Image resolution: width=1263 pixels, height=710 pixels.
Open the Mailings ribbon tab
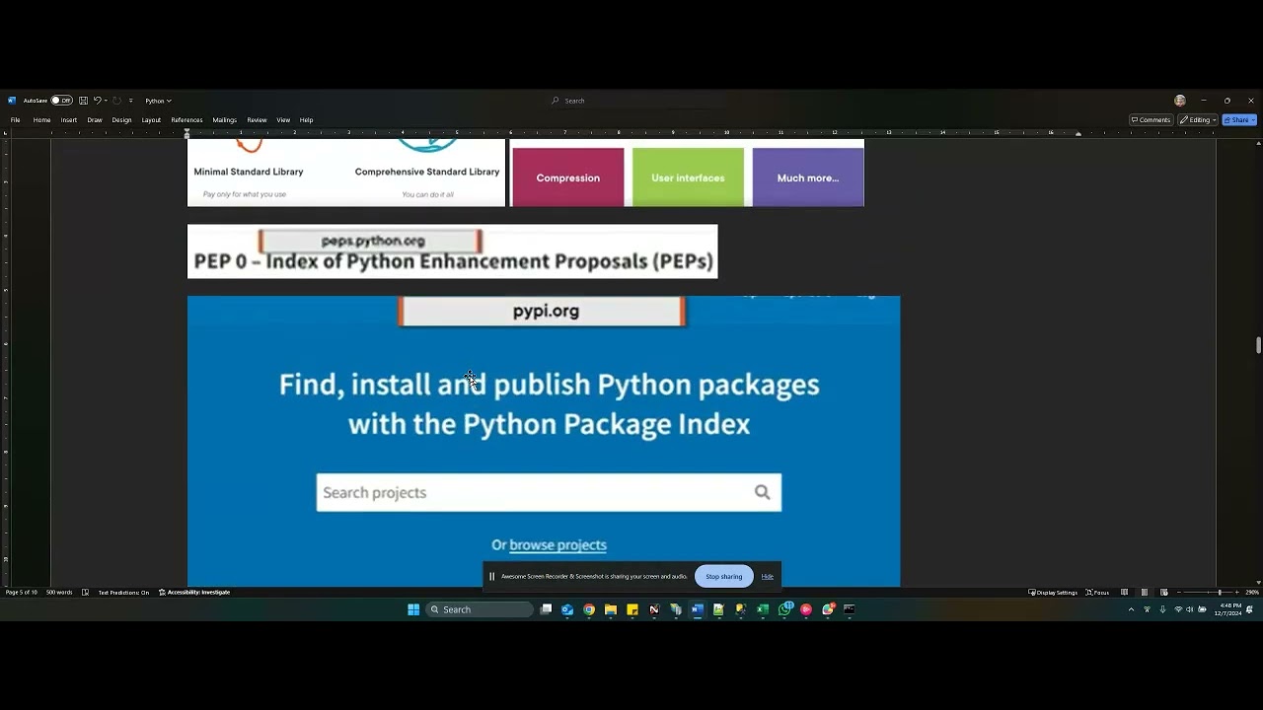pyautogui.click(x=225, y=120)
